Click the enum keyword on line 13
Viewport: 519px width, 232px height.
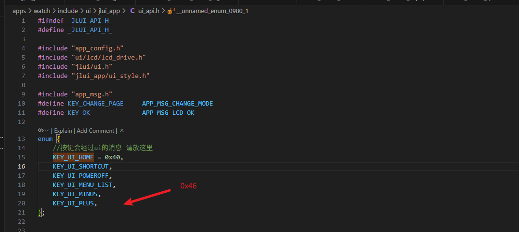45,139
